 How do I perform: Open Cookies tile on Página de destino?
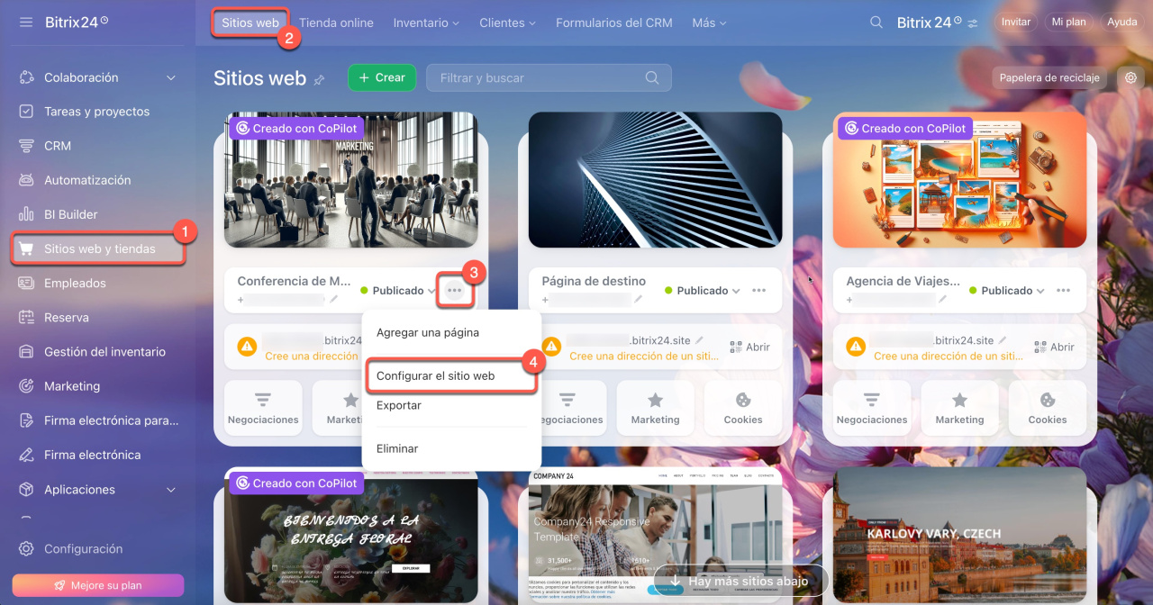743,408
